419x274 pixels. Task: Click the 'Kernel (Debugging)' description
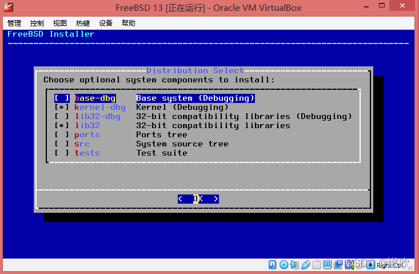tap(182, 107)
